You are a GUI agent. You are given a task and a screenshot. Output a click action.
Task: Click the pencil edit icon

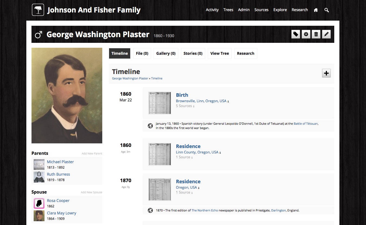(x=326, y=34)
